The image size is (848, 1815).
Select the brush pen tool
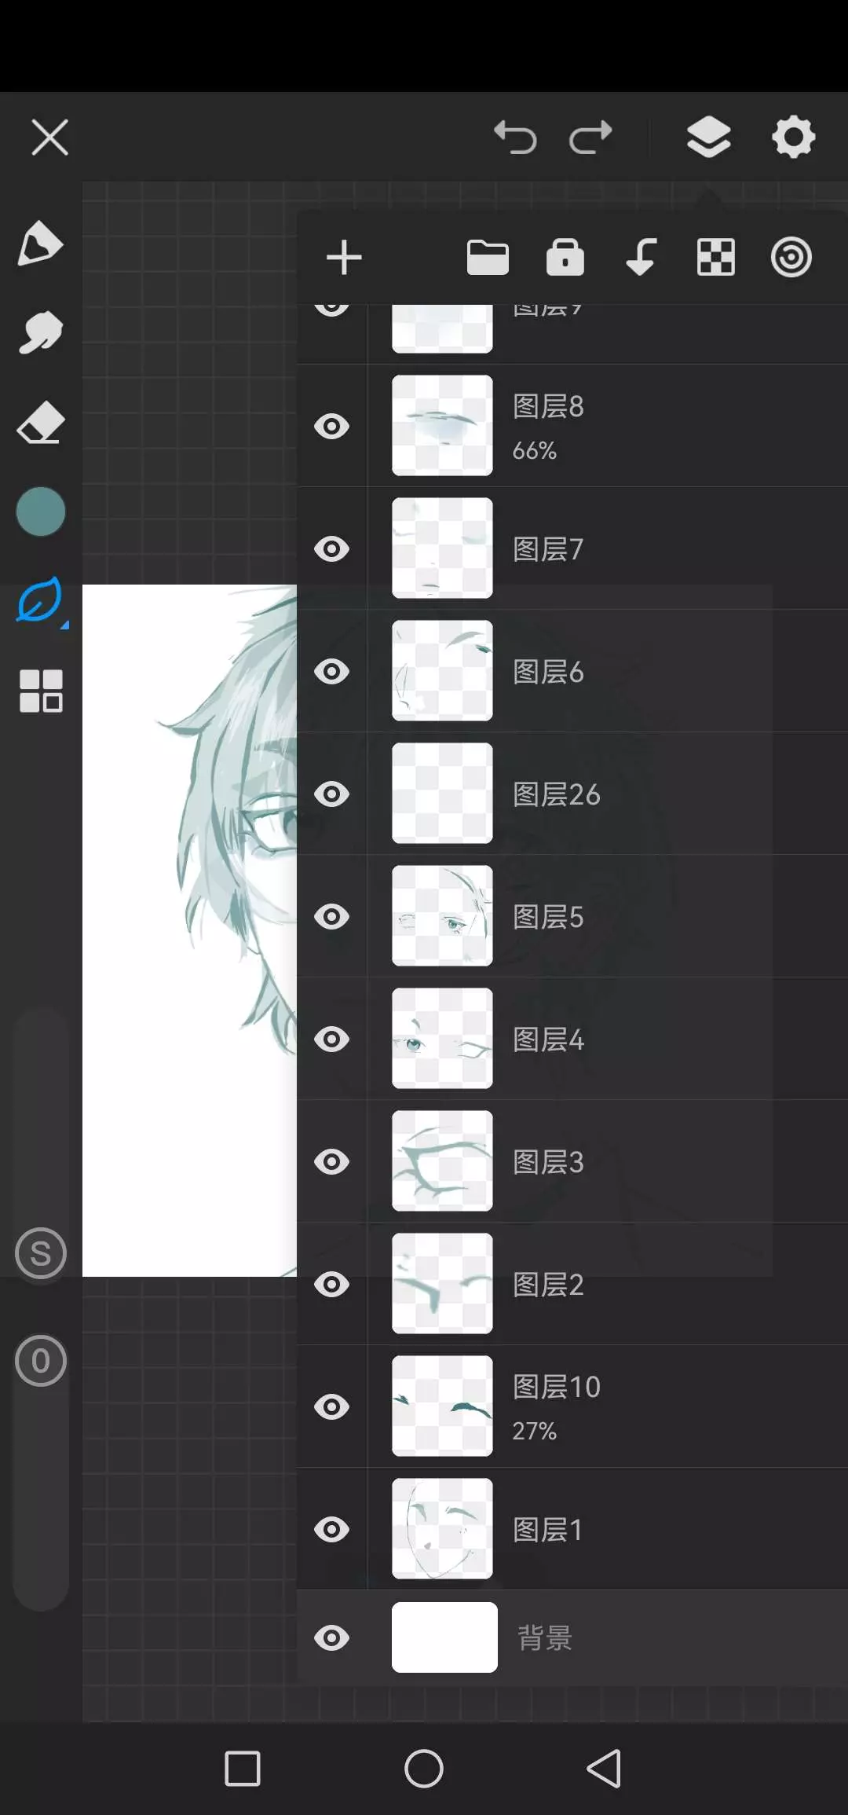coord(40,244)
